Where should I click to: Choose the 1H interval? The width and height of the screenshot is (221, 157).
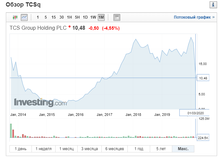coord(69,17)
